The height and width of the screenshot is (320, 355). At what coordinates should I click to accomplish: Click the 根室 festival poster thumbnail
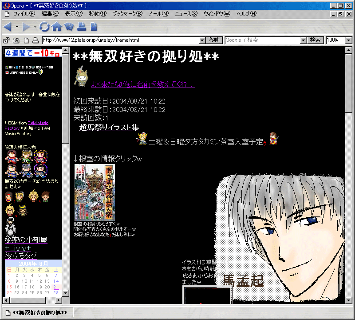coord(95,192)
